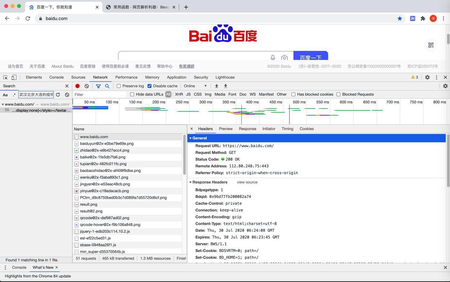Screen dimensions: 450x282
Task: Switch to the Console tab
Action: (57, 77)
